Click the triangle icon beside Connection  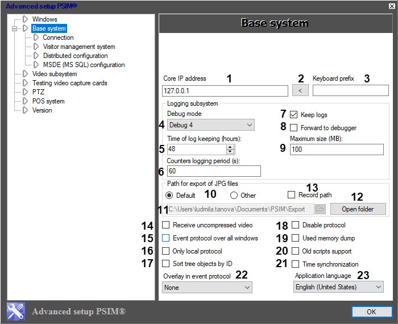pos(36,38)
